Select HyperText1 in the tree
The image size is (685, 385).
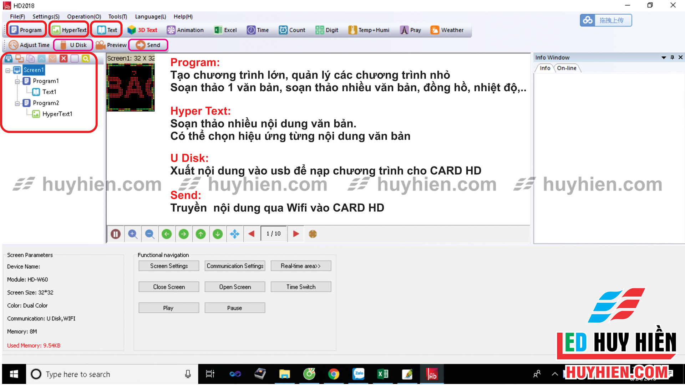[57, 114]
